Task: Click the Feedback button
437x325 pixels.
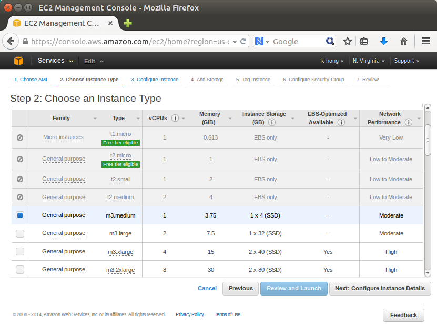Action: click(403, 315)
